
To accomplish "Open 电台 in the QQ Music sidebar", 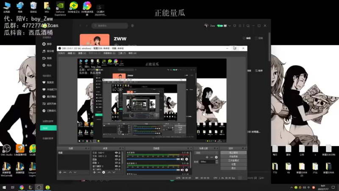I will (x=47, y=65).
